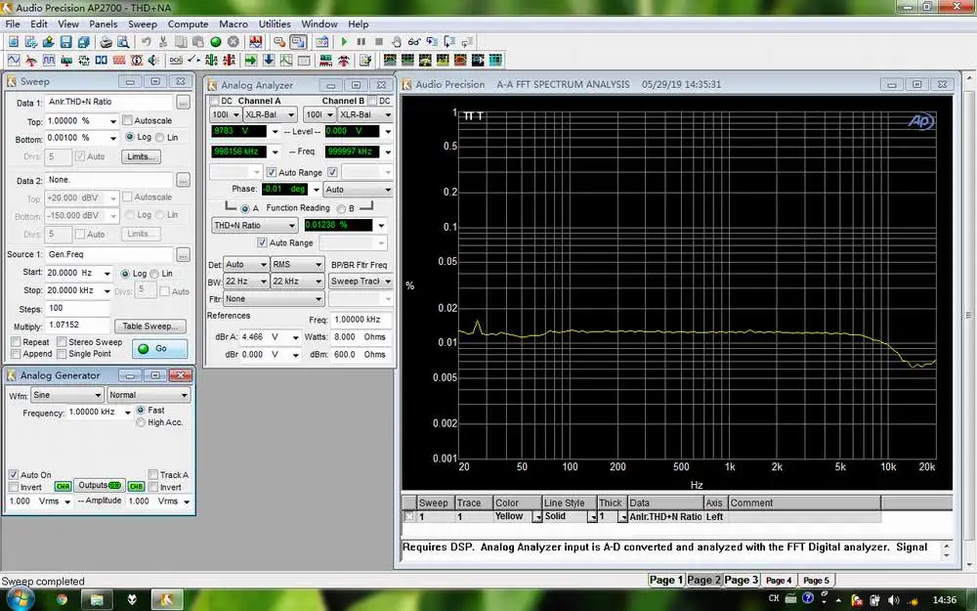Click the save (floppy disk) toolbar icon
This screenshot has height=611, width=977.
(65, 42)
